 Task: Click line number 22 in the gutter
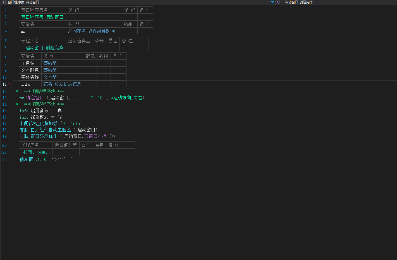click(x=4, y=159)
